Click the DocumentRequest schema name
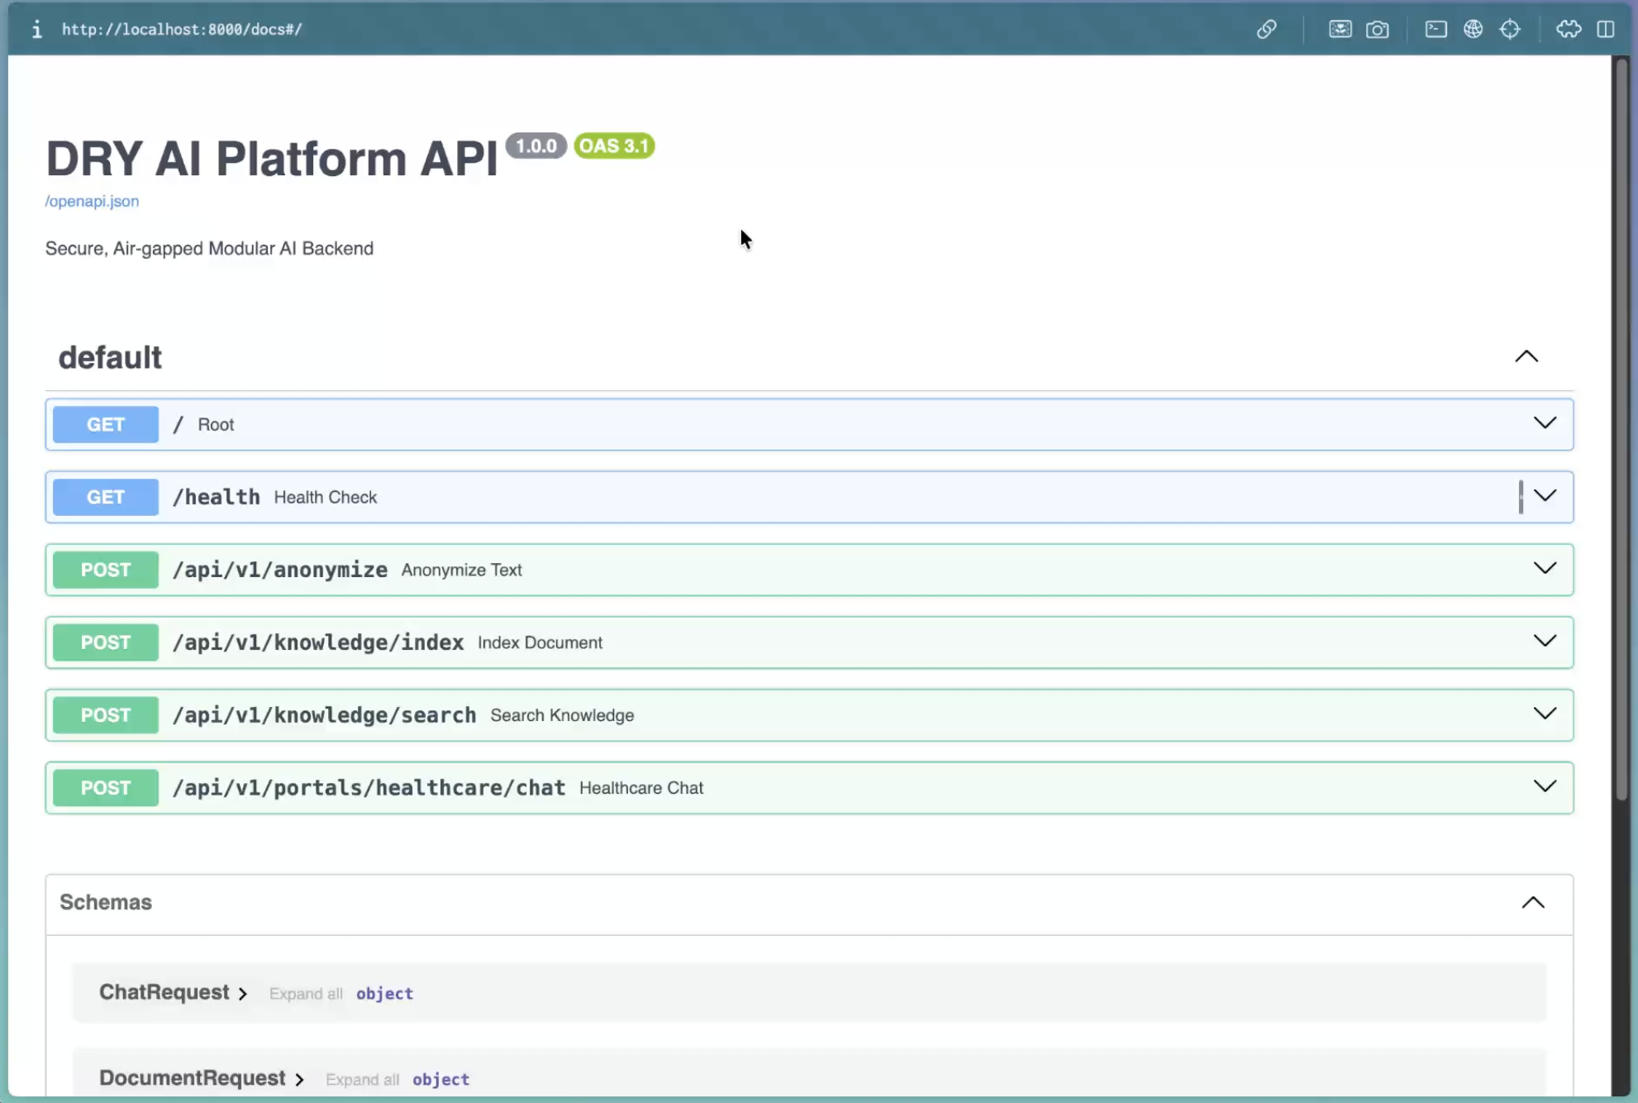1638x1103 pixels. (x=192, y=1078)
